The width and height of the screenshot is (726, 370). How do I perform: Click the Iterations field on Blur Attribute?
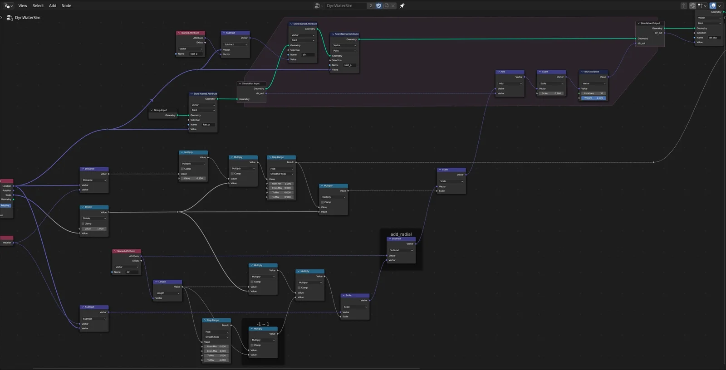coord(594,93)
